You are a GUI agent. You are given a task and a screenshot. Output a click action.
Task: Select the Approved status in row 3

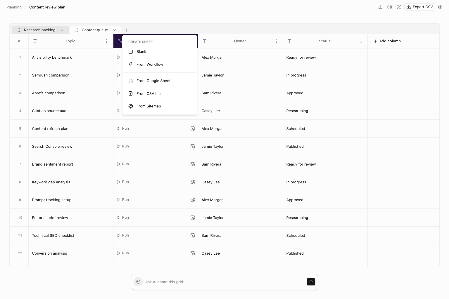click(x=325, y=93)
